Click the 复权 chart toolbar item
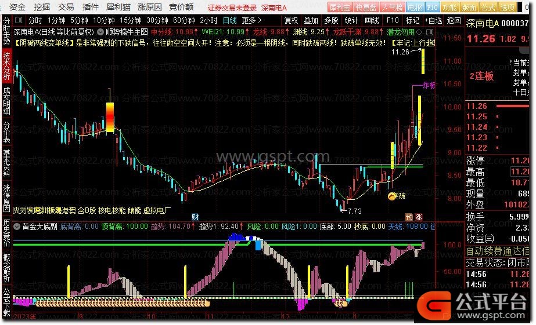Screen dimensions: 536x325 292,20
